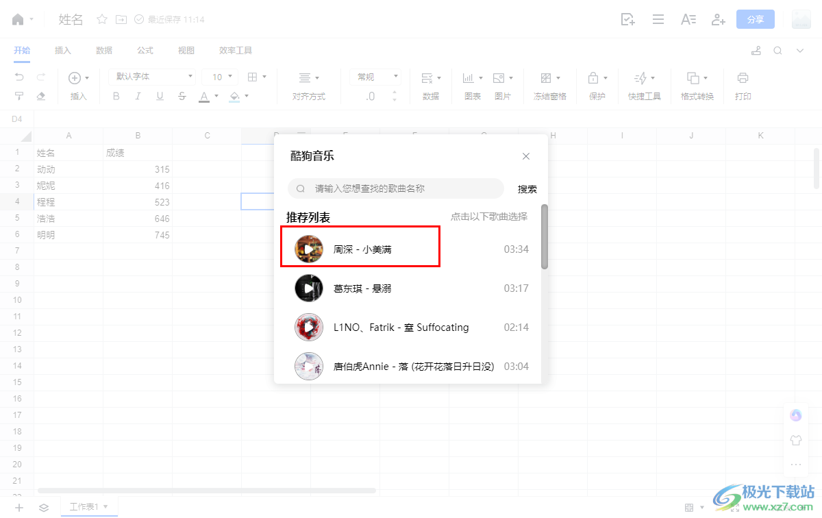
Task: Open the text style A icon in top bar
Action: [x=688, y=19]
